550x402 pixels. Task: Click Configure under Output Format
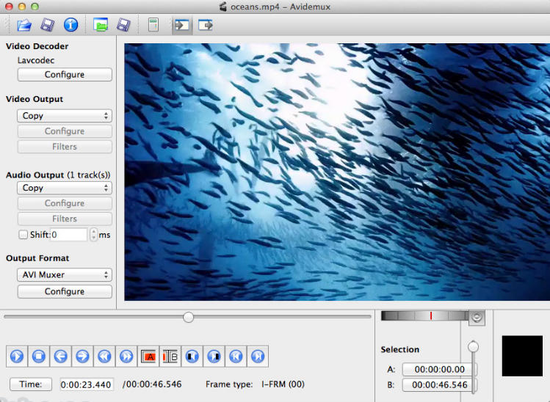click(65, 291)
